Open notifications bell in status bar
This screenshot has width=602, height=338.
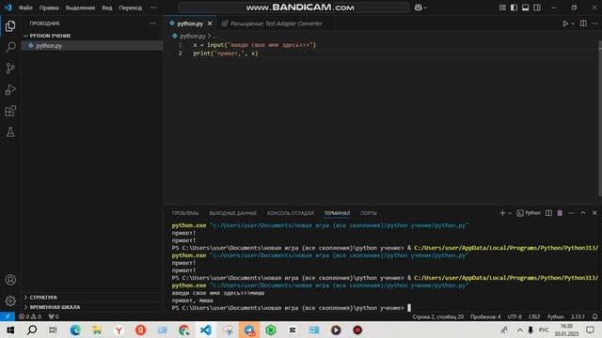[x=594, y=317]
